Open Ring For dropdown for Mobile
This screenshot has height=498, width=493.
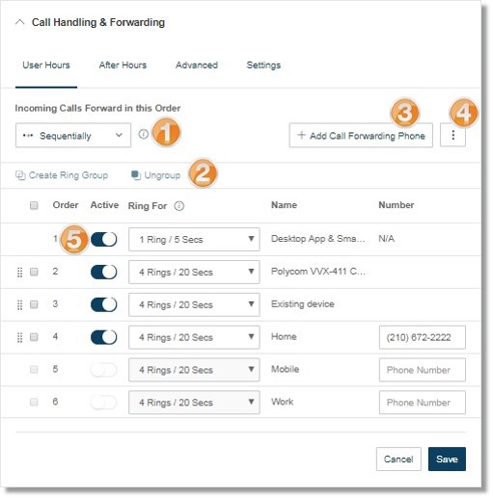point(194,370)
